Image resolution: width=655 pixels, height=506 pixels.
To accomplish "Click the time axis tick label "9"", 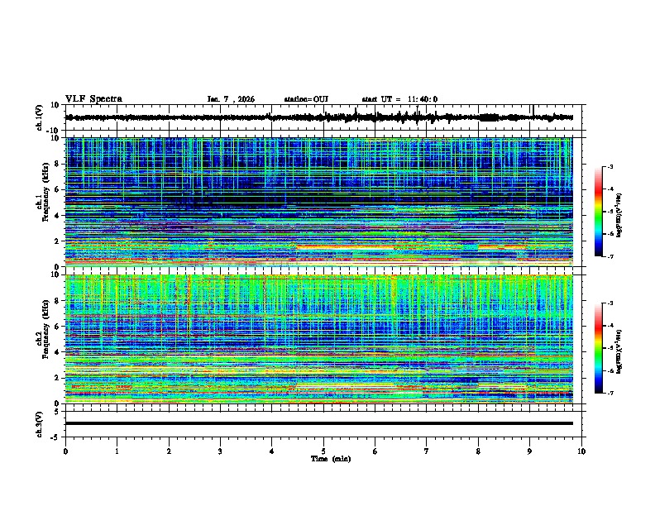I will (529, 451).
